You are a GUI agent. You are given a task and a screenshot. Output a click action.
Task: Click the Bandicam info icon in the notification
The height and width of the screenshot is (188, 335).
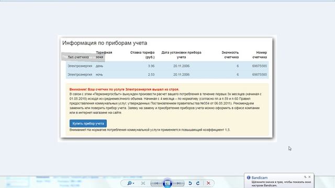[249, 178]
